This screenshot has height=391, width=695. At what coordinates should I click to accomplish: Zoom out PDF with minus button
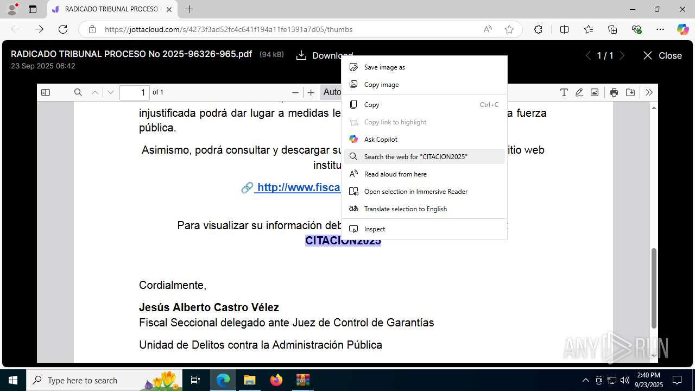click(x=295, y=92)
